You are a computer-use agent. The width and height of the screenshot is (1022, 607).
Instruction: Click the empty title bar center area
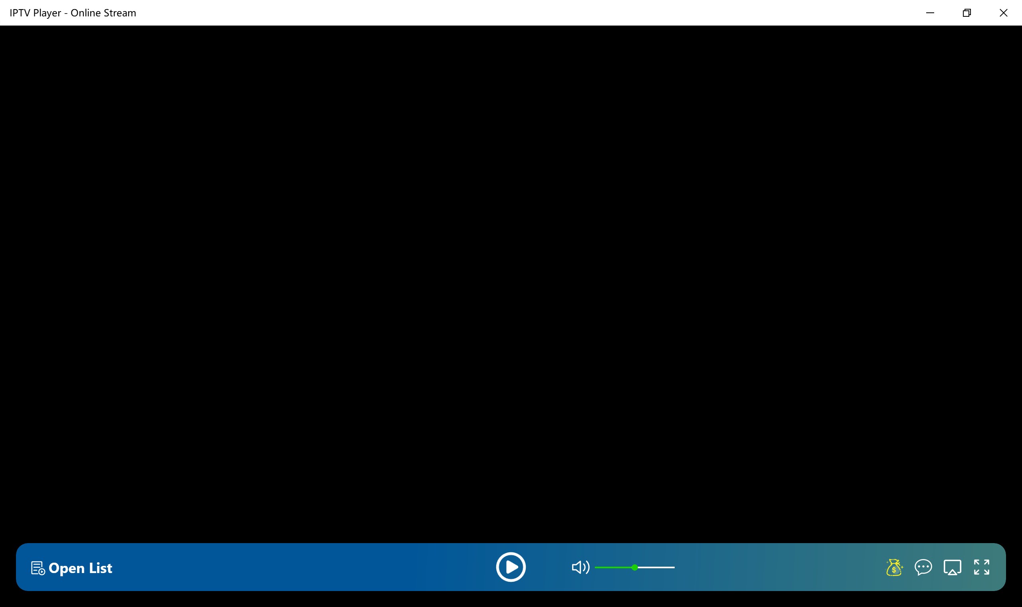tap(511, 13)
